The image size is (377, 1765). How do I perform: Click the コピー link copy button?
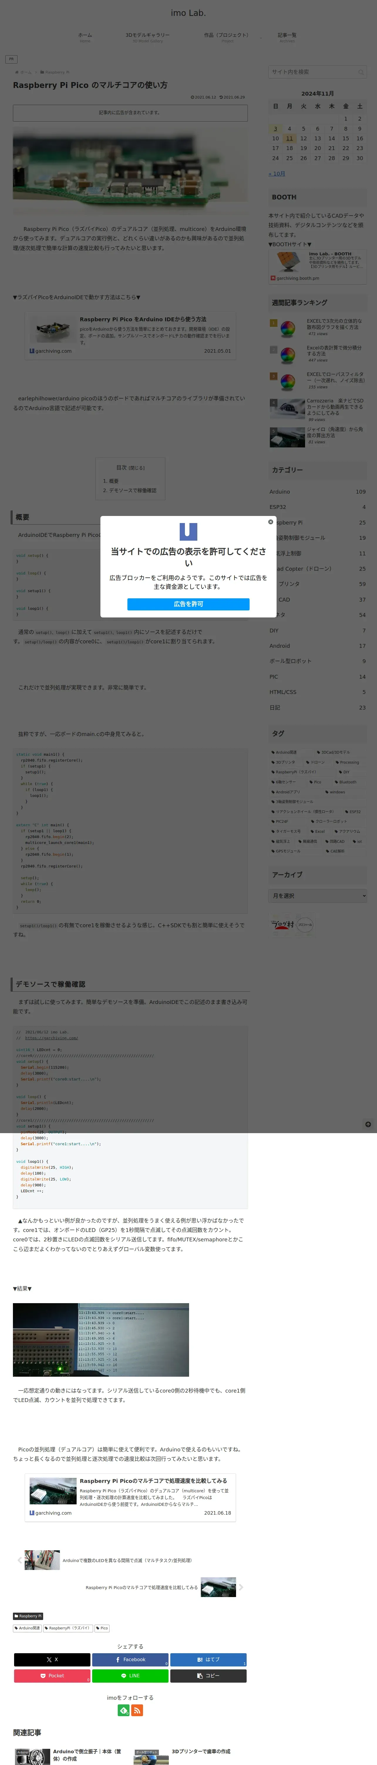pos(208,1676)
